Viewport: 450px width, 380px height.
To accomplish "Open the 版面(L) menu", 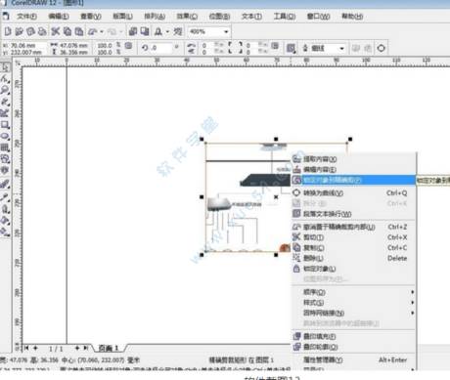I will pos(122,16).
